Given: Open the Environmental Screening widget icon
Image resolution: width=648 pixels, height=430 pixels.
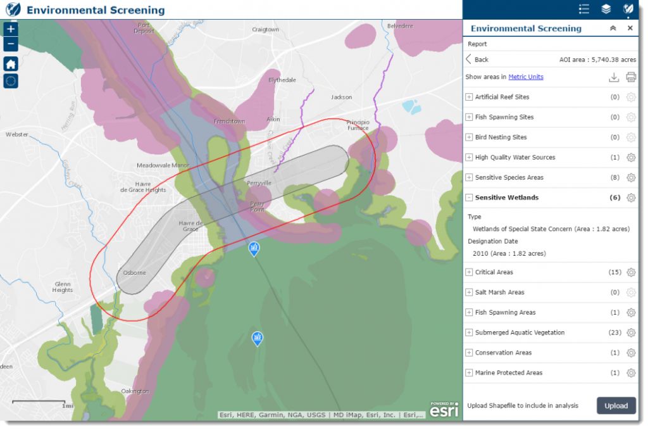Looking at the screenshot, I should tap(628, 9).
